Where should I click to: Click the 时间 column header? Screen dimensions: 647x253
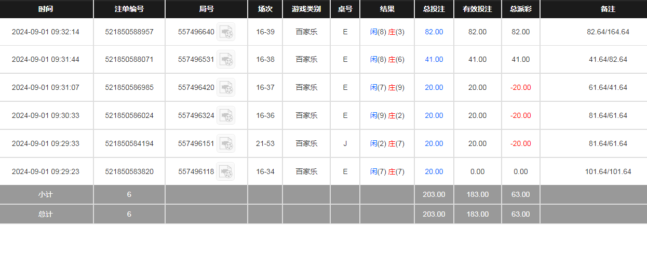[x=46, y=9]
